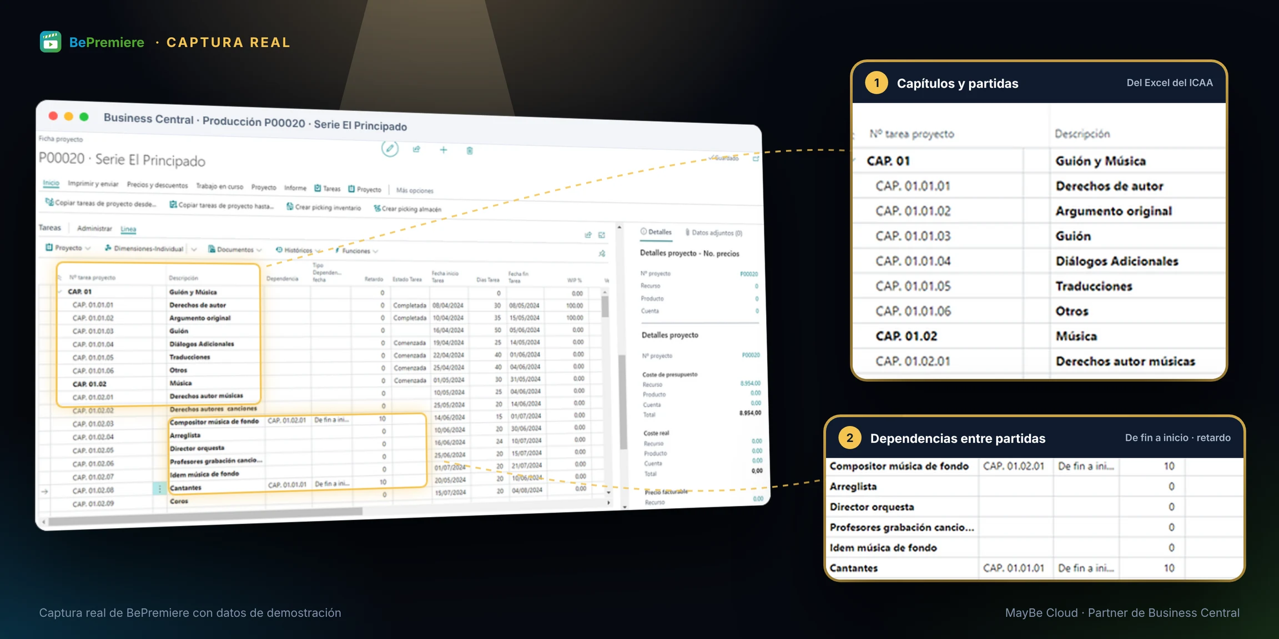Expand the Funciones dropdown

[357, 251]
